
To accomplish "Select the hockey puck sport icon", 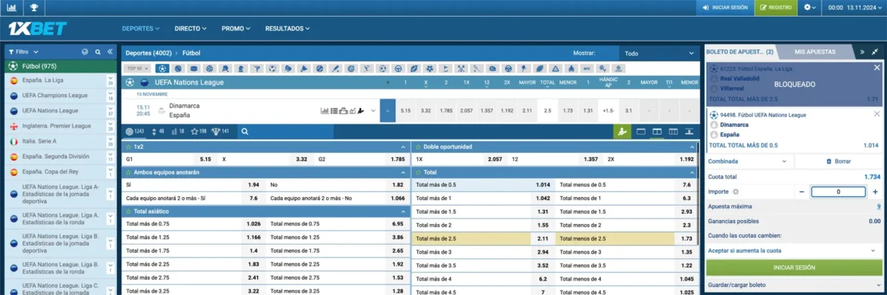I will (194, 69).
